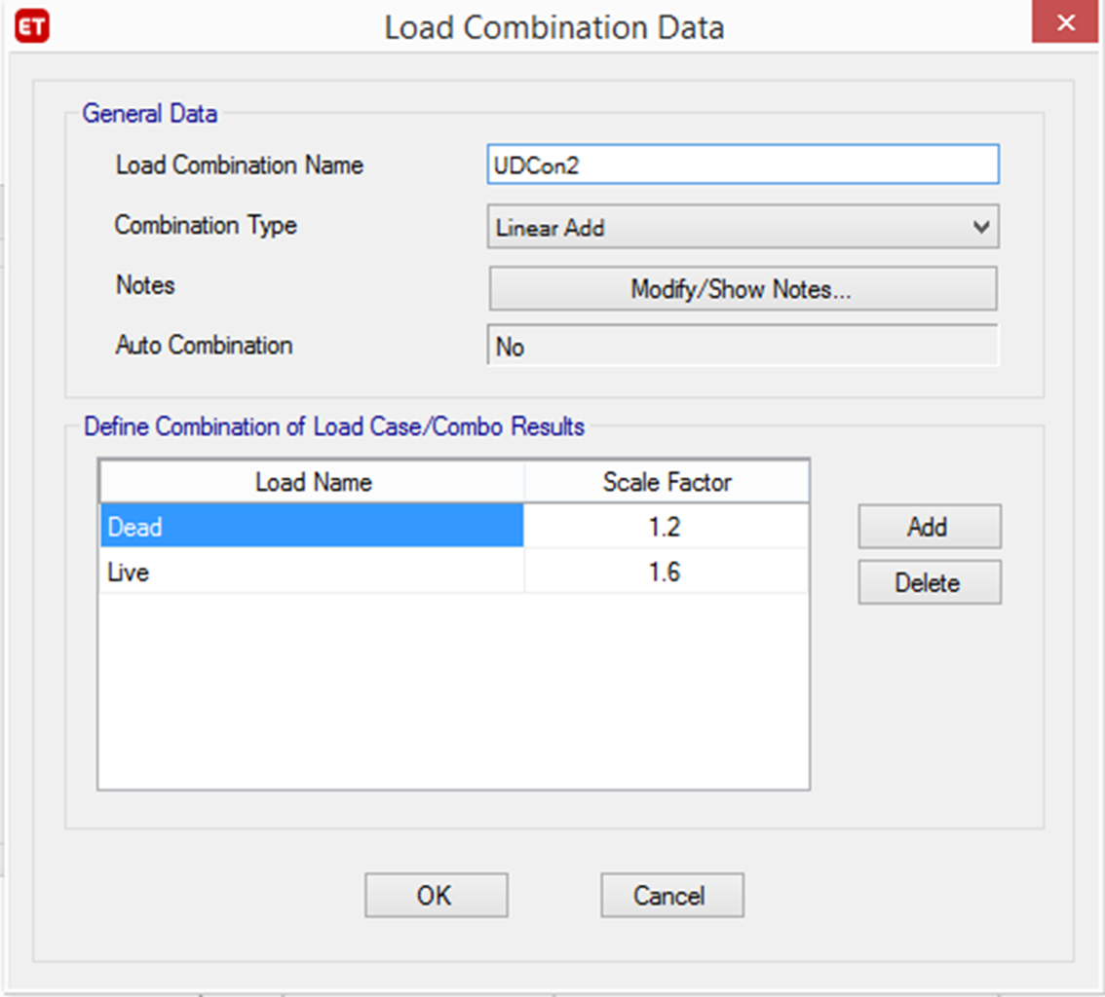
Task: Click the Load Combination Name field with UDCon2
Action: click(742, 166)
